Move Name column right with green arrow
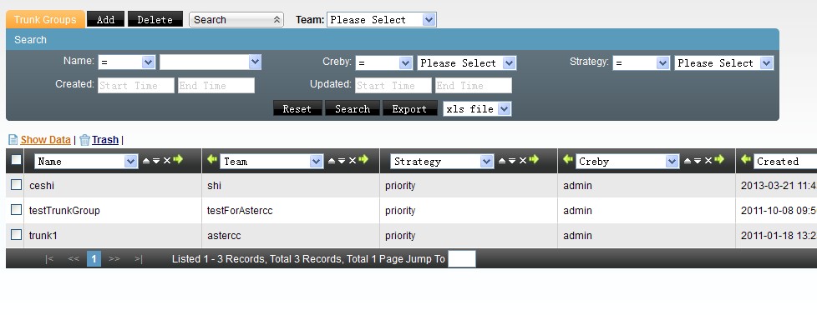The width and height of the screenshot is (817, 315). coord(178,159)
